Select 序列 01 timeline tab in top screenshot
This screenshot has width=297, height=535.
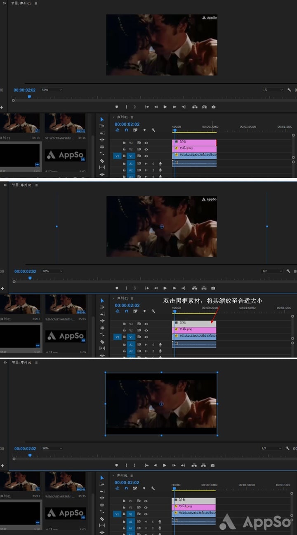pyautogui.click(x=123, y=117)
